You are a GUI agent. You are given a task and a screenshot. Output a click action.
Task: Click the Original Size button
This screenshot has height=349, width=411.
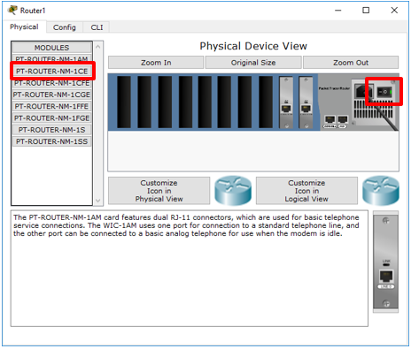[253, 63]
